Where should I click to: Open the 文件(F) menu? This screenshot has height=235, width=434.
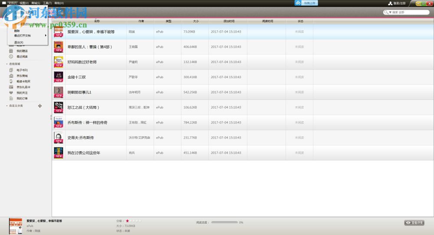coord(13,3)
